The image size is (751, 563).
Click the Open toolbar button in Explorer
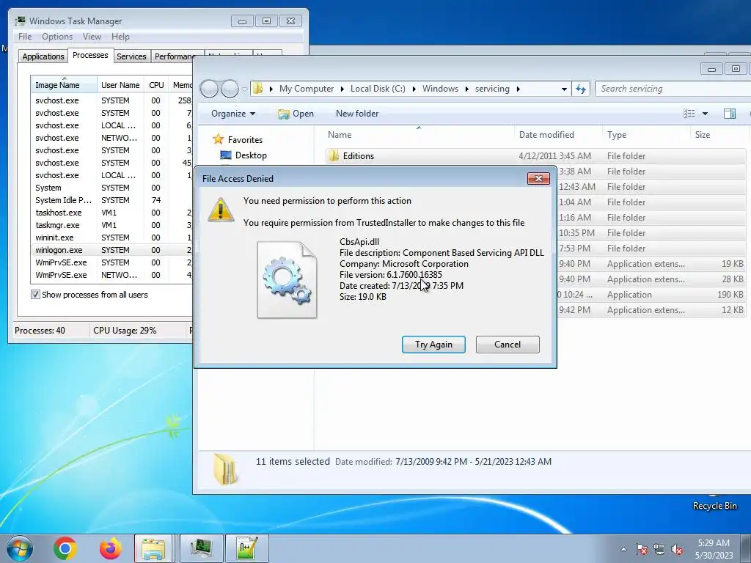[296, 114]
